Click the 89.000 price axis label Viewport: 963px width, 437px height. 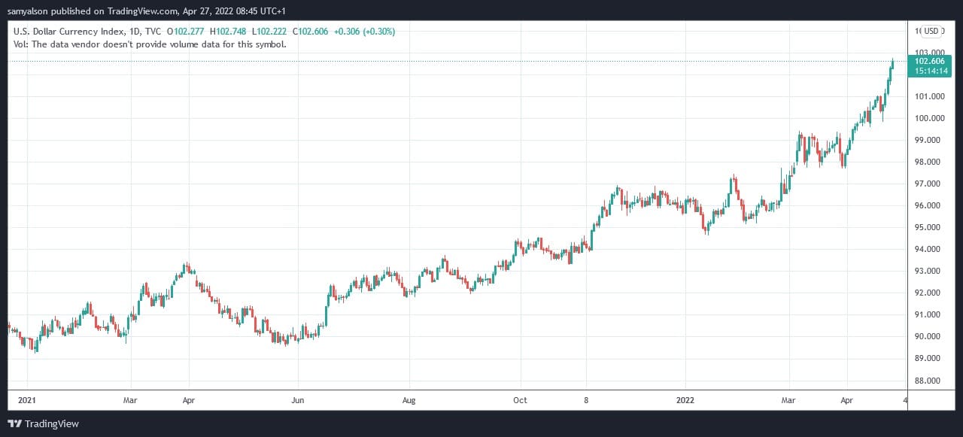click(929, 359)
